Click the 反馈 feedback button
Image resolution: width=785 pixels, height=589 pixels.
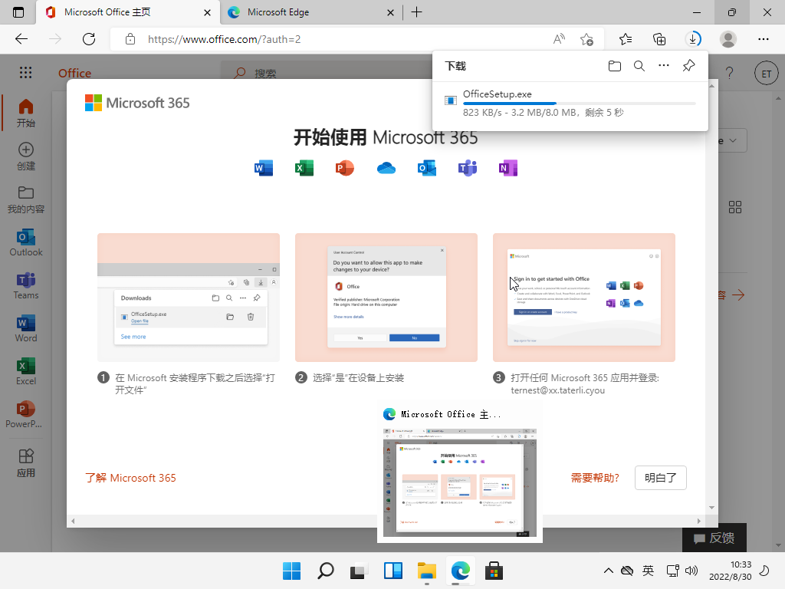point(714,538)
